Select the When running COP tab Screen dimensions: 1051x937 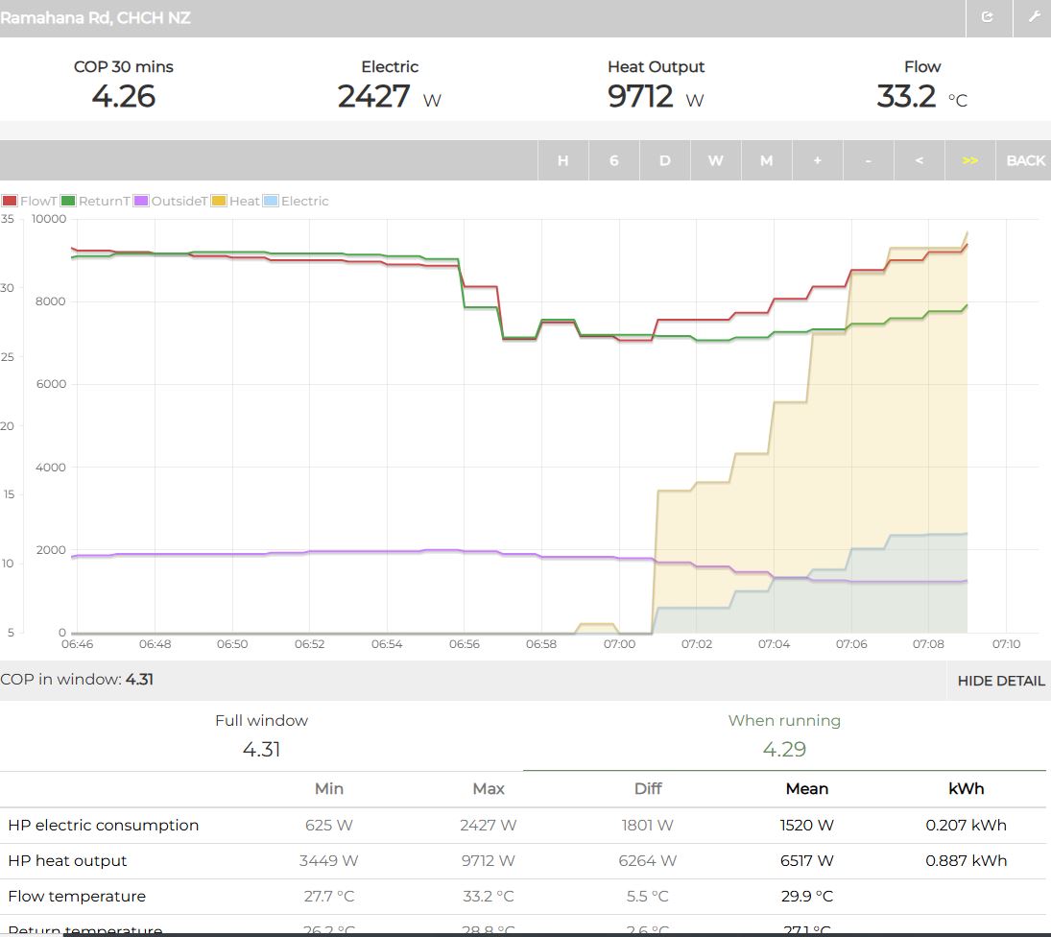point(783,735)
